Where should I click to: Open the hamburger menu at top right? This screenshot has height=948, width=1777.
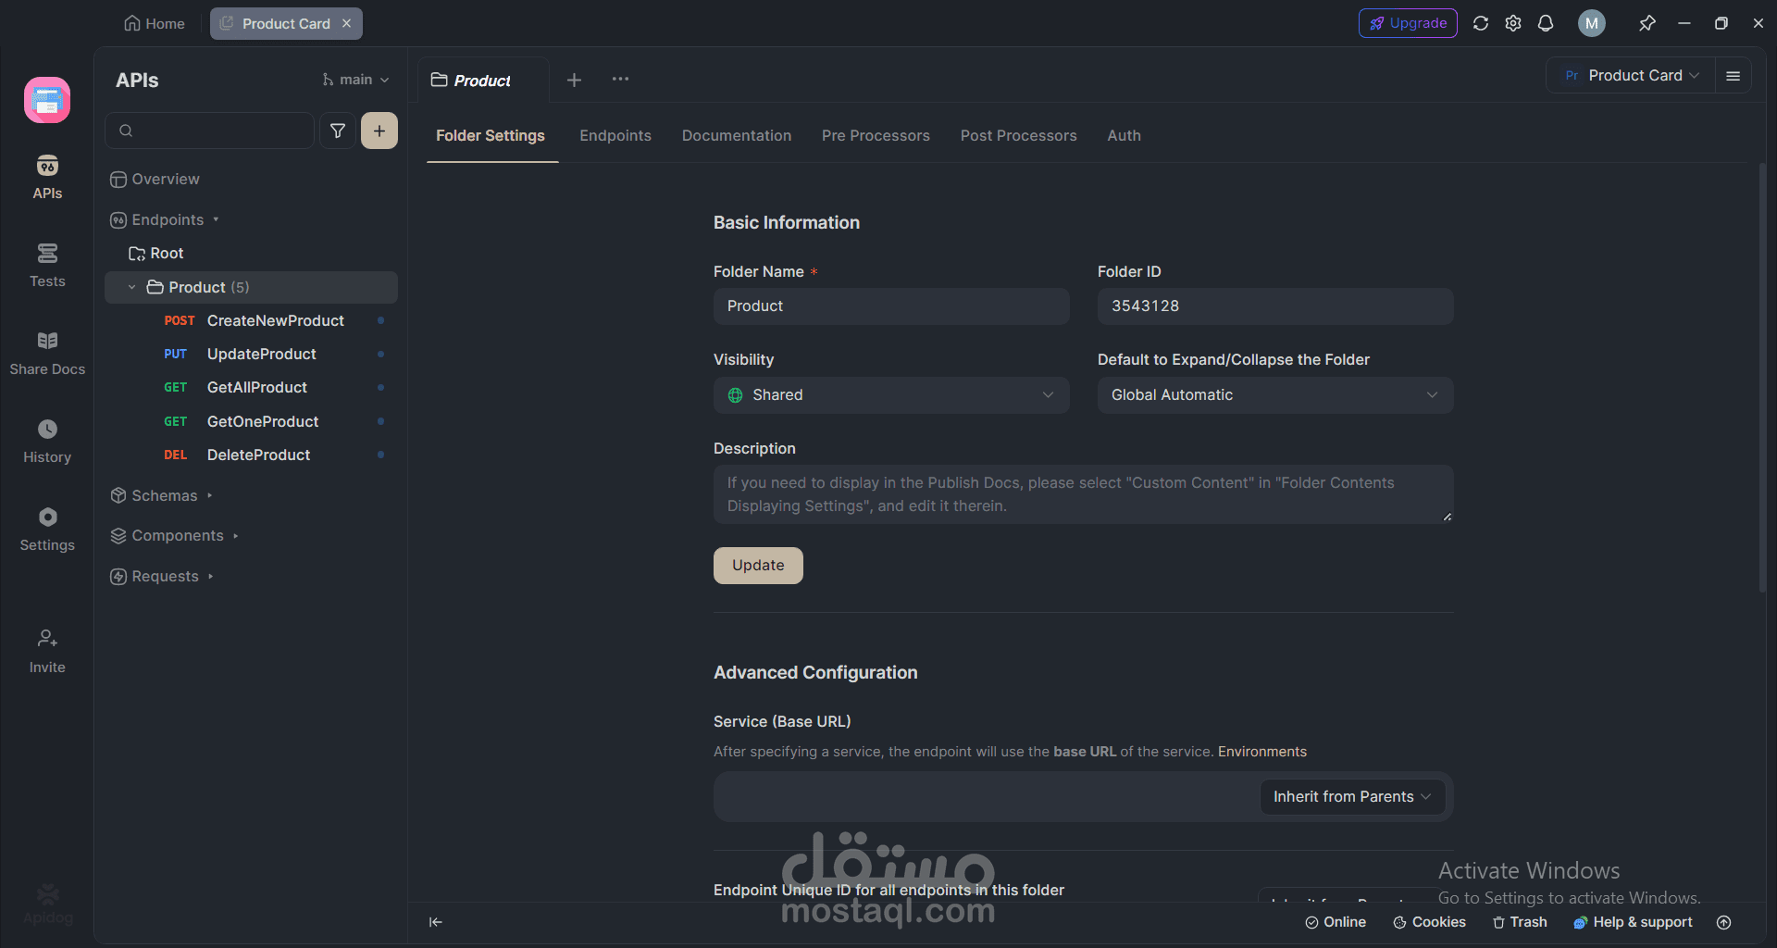(x=1734, y=76)
